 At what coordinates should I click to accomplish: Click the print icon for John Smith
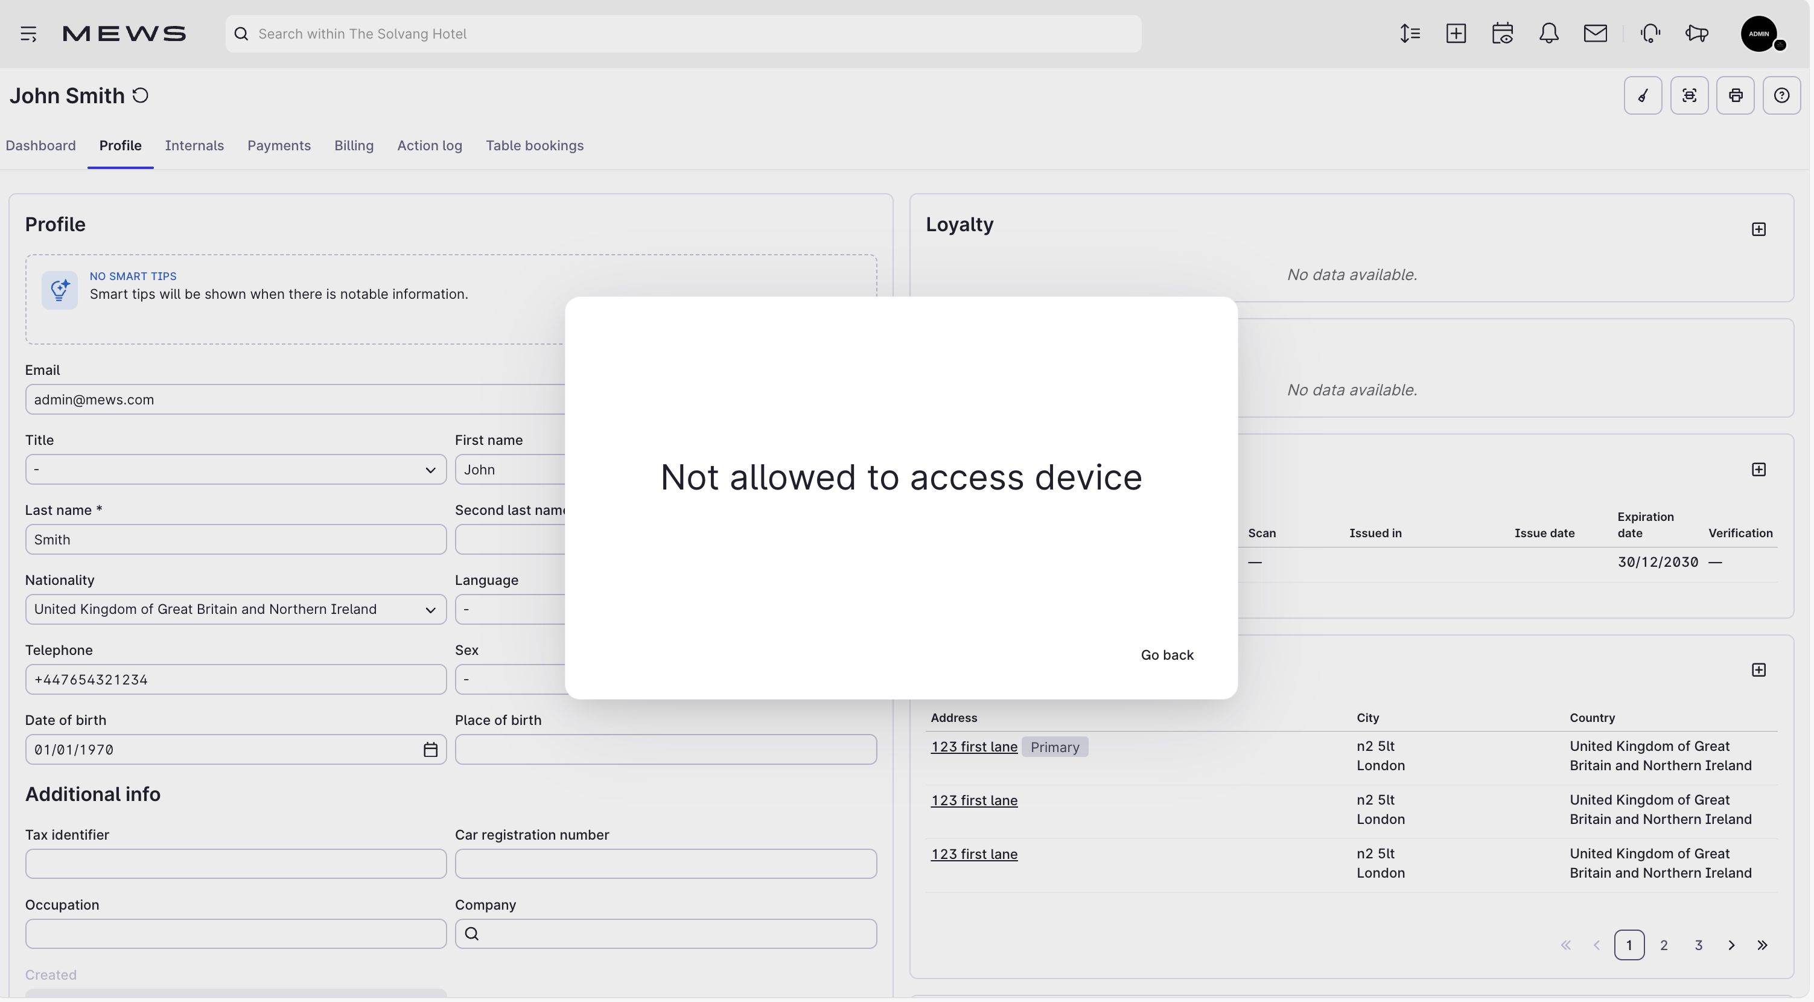pos(1735,96)
